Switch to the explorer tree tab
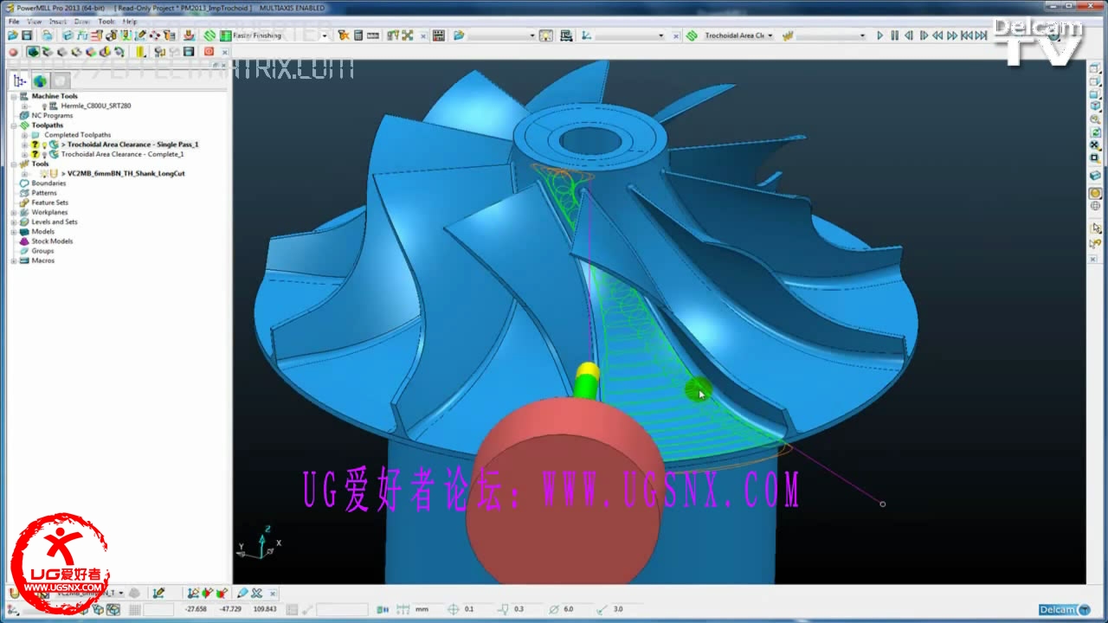The width and height of the screenshot is (1108, 623). pos(20,80)
